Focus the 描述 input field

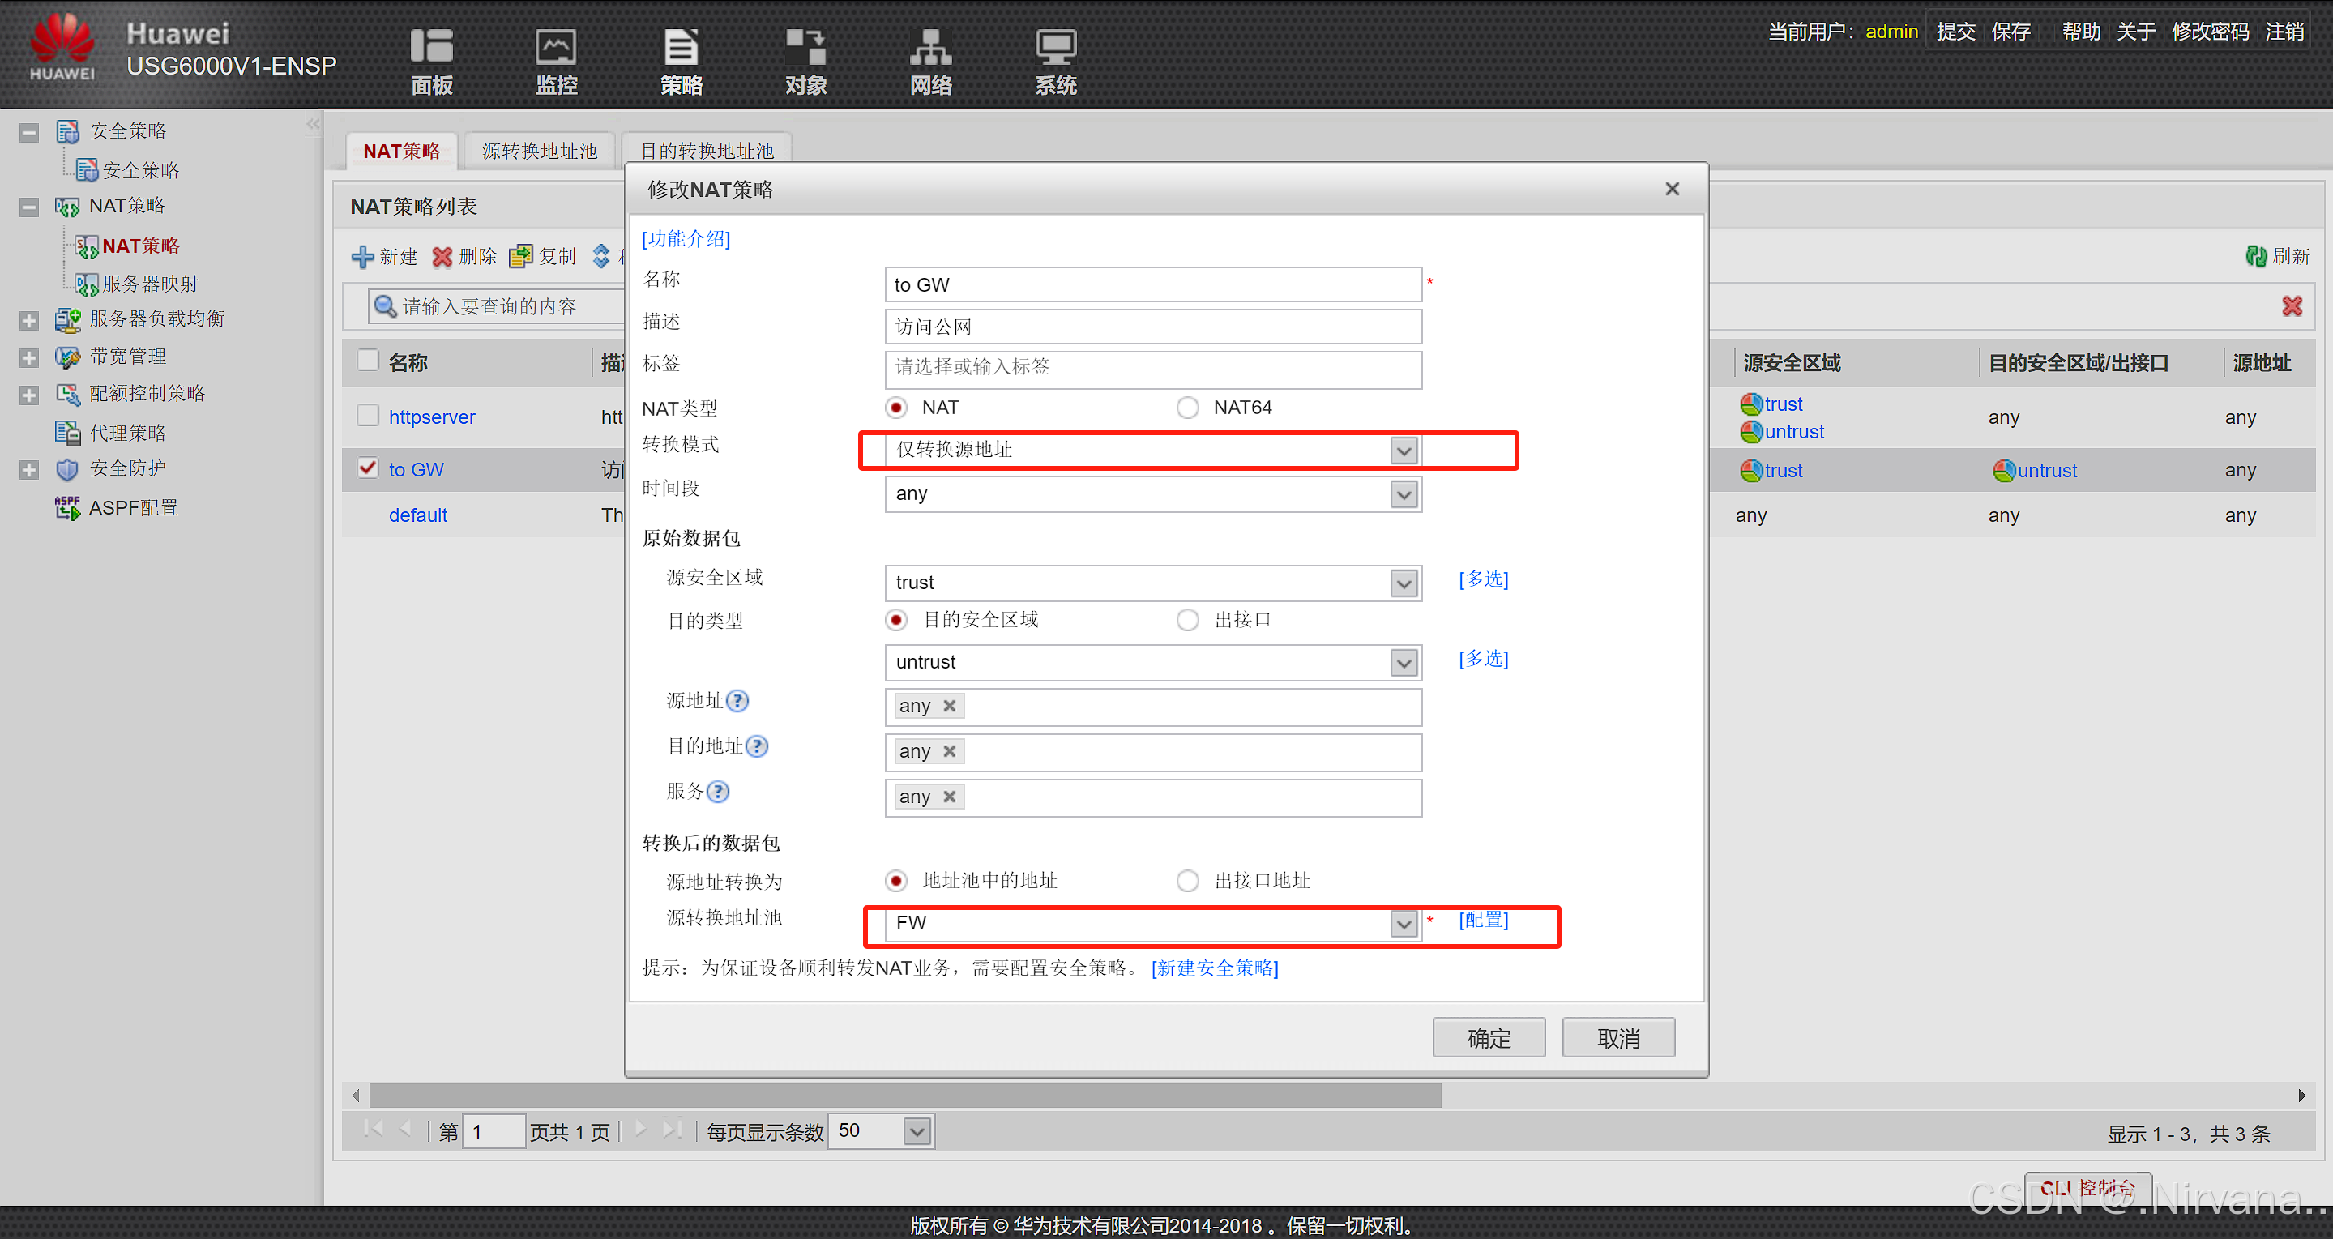(1152, 326)
